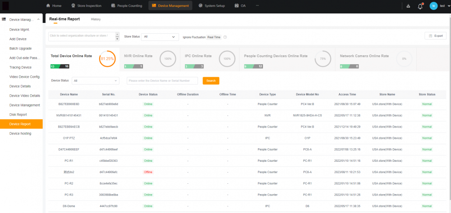Toggle Ignore Fluctuation Real Time option
This screenshot has width=451, height=213.
point(214,37)
